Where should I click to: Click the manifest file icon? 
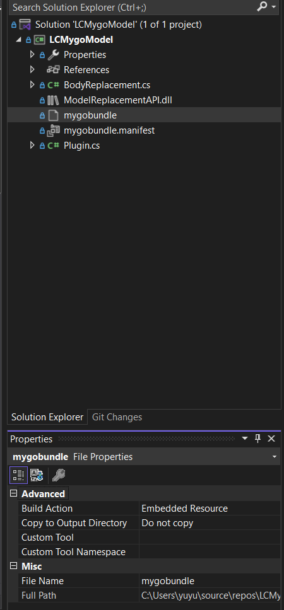tap(54, 130)
